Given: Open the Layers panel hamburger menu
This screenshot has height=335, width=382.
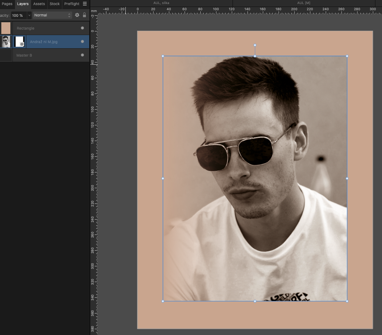Looking at the screenshot, I should pyautogui.click(x=85, y=4).
